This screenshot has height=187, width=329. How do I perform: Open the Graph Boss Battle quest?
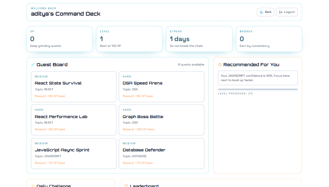[x=162, y=120]
